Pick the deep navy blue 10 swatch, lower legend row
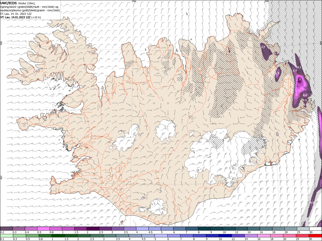This screenshot has width=322, height=241. (x=225, y=236)
